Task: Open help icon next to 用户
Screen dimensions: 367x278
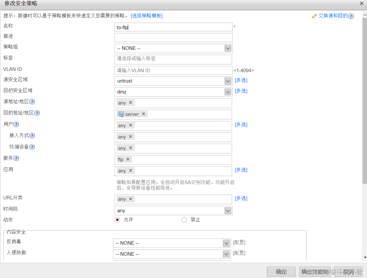Action: pyautogui.click(x=16, y=124)
